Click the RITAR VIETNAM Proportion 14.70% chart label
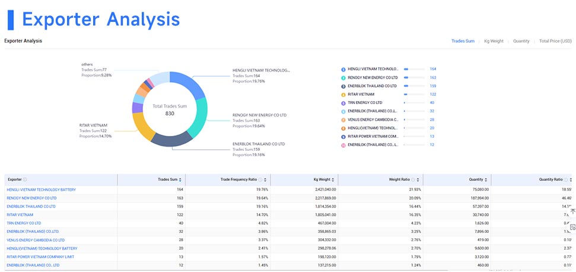The image size is (576, 272). click(96, 136)
